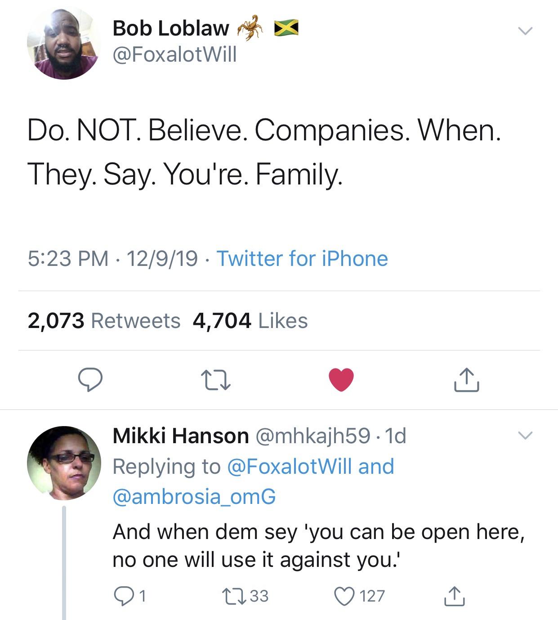Unlike the main tweet's red heart
The height and width of the screenshot is (620, 558).
(x=341, y=379)
